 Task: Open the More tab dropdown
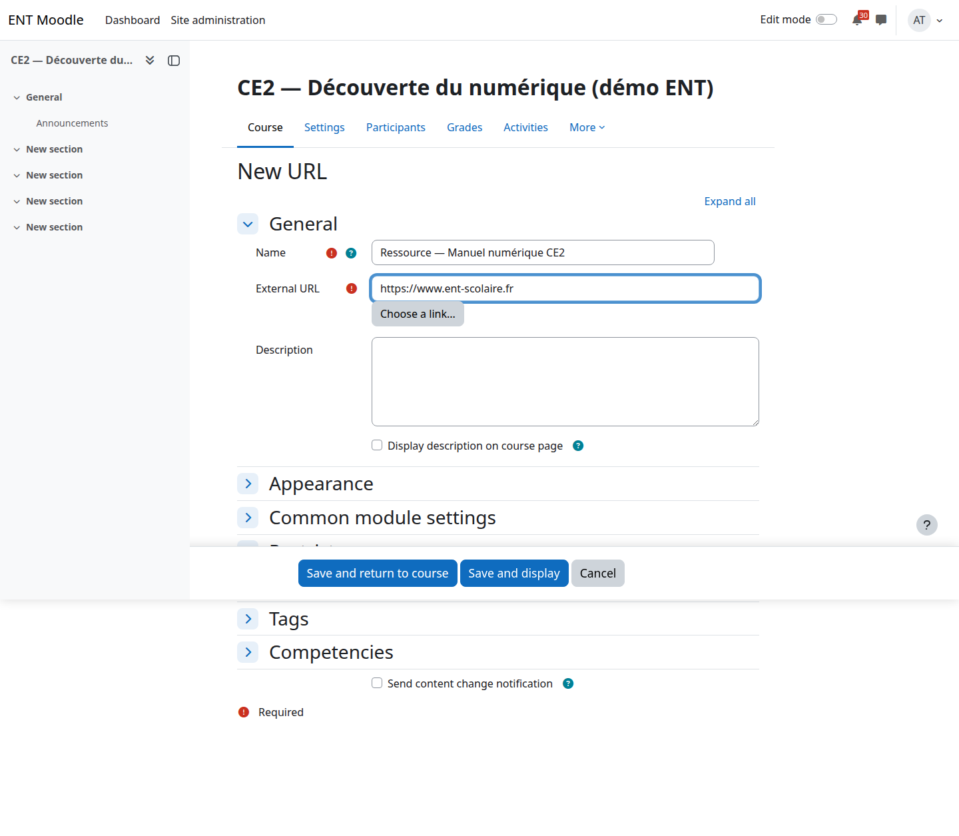click(x=587, y=127)
